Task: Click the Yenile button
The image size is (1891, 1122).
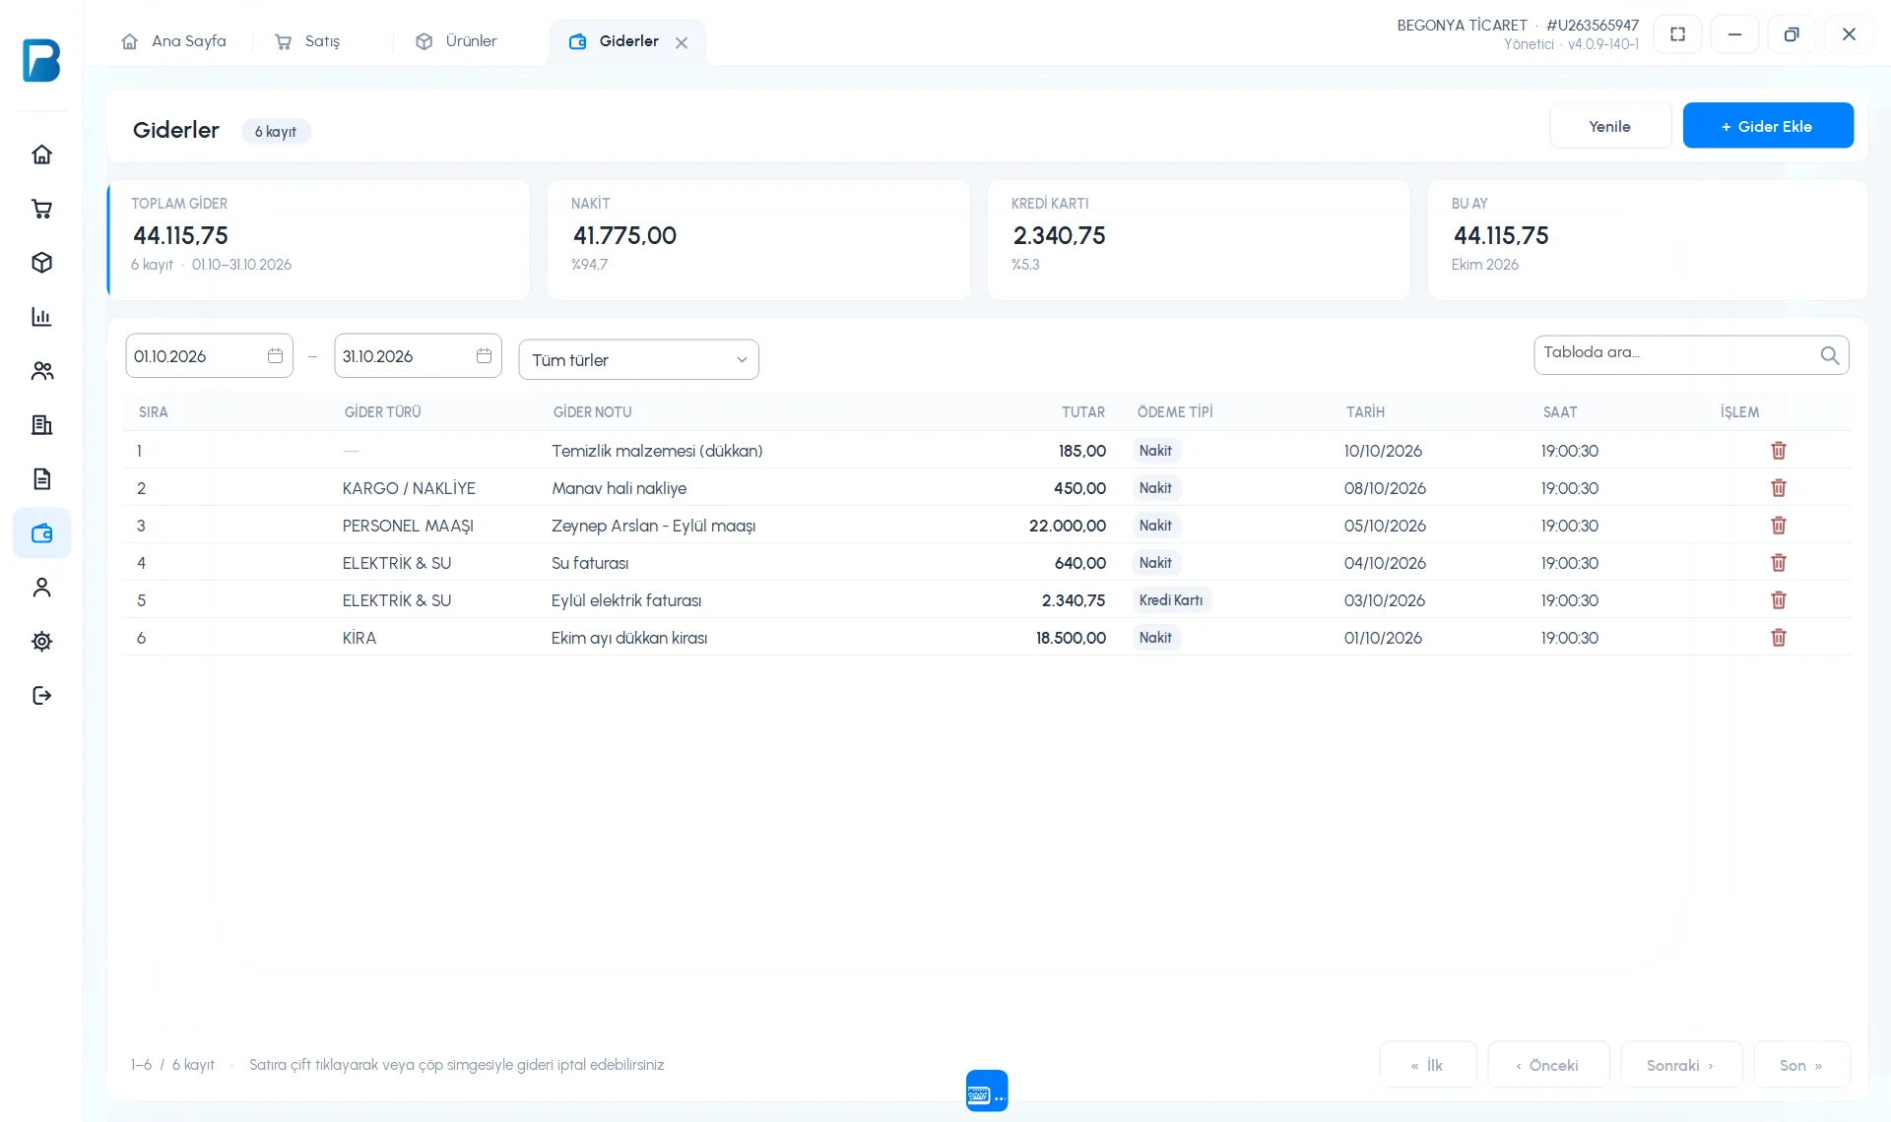Action: click(x=1610, y=126)
